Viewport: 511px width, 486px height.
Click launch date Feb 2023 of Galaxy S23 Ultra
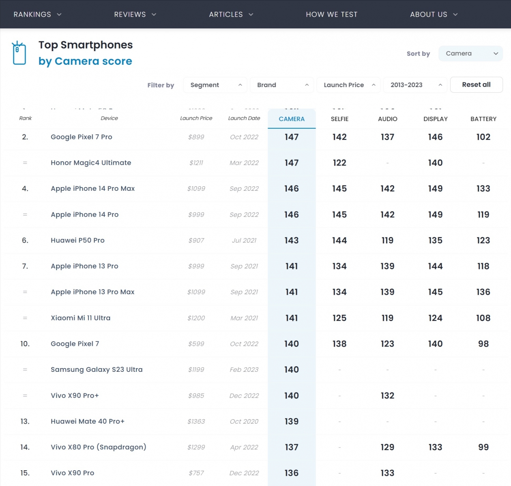pyautogui.click(x=244, y=370)
